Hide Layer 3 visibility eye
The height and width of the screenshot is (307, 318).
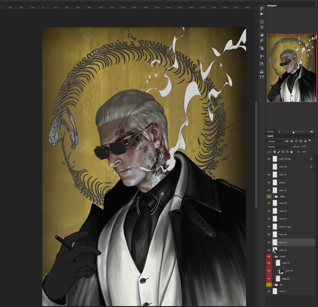click(269, 291)
